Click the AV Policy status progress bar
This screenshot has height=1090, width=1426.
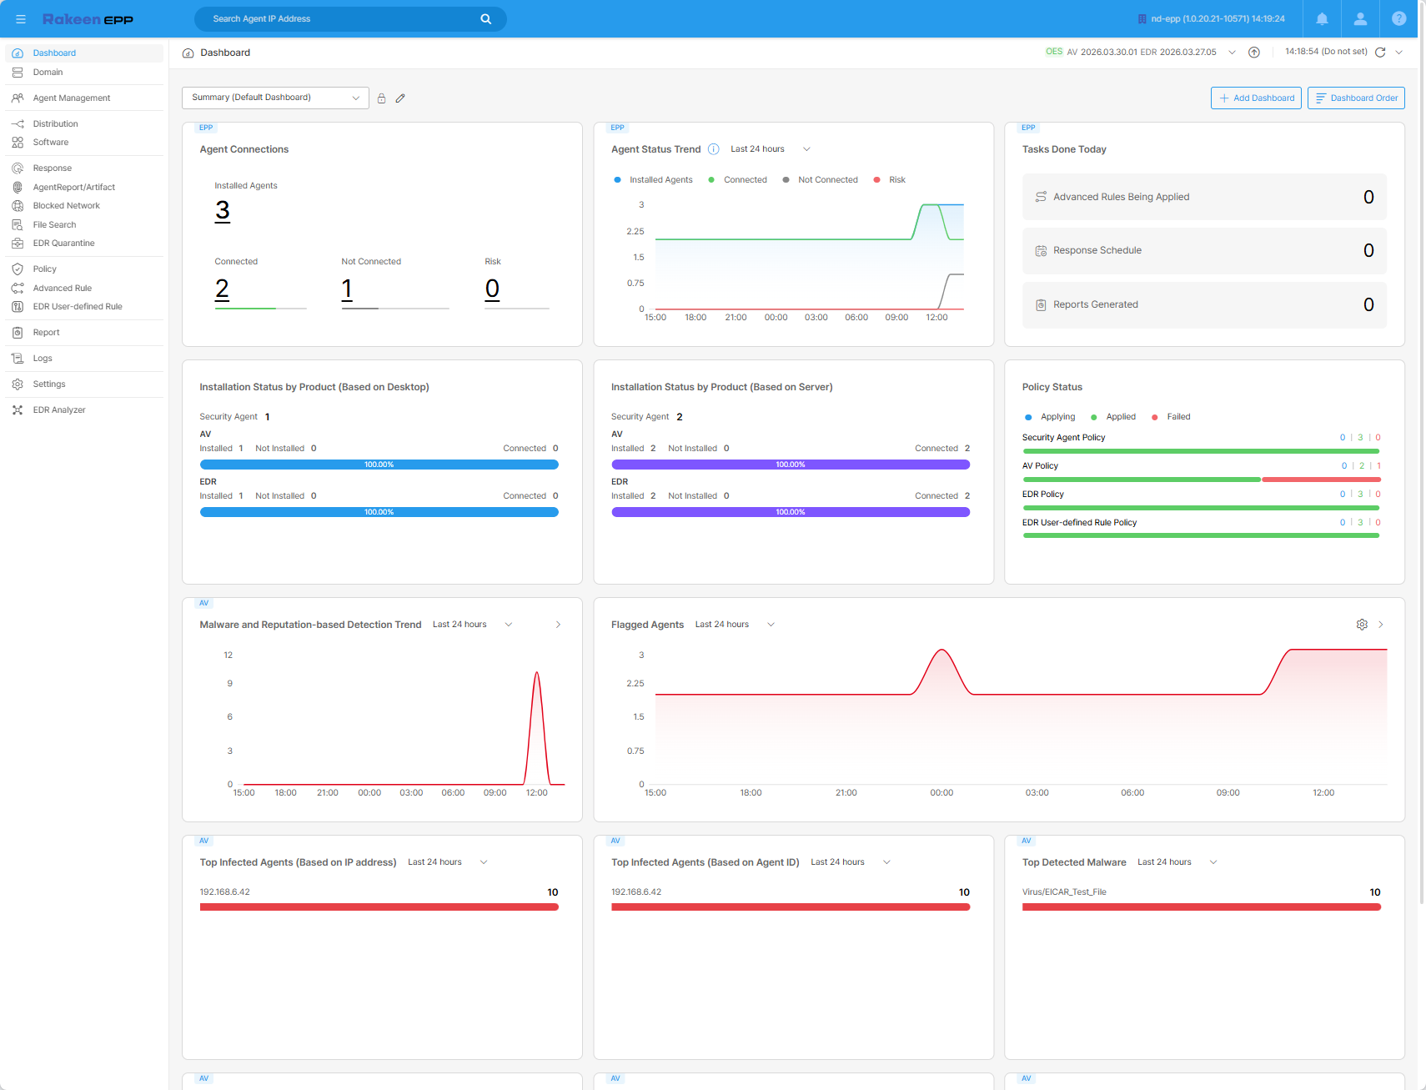(1202, 480)
